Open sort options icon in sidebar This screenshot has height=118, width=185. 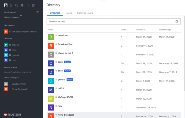tap(28, 5)
